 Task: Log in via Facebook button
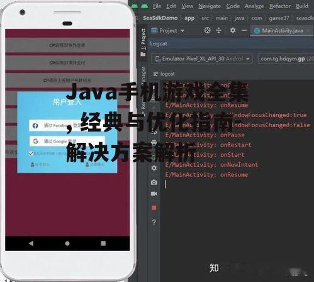coord(67,125)
